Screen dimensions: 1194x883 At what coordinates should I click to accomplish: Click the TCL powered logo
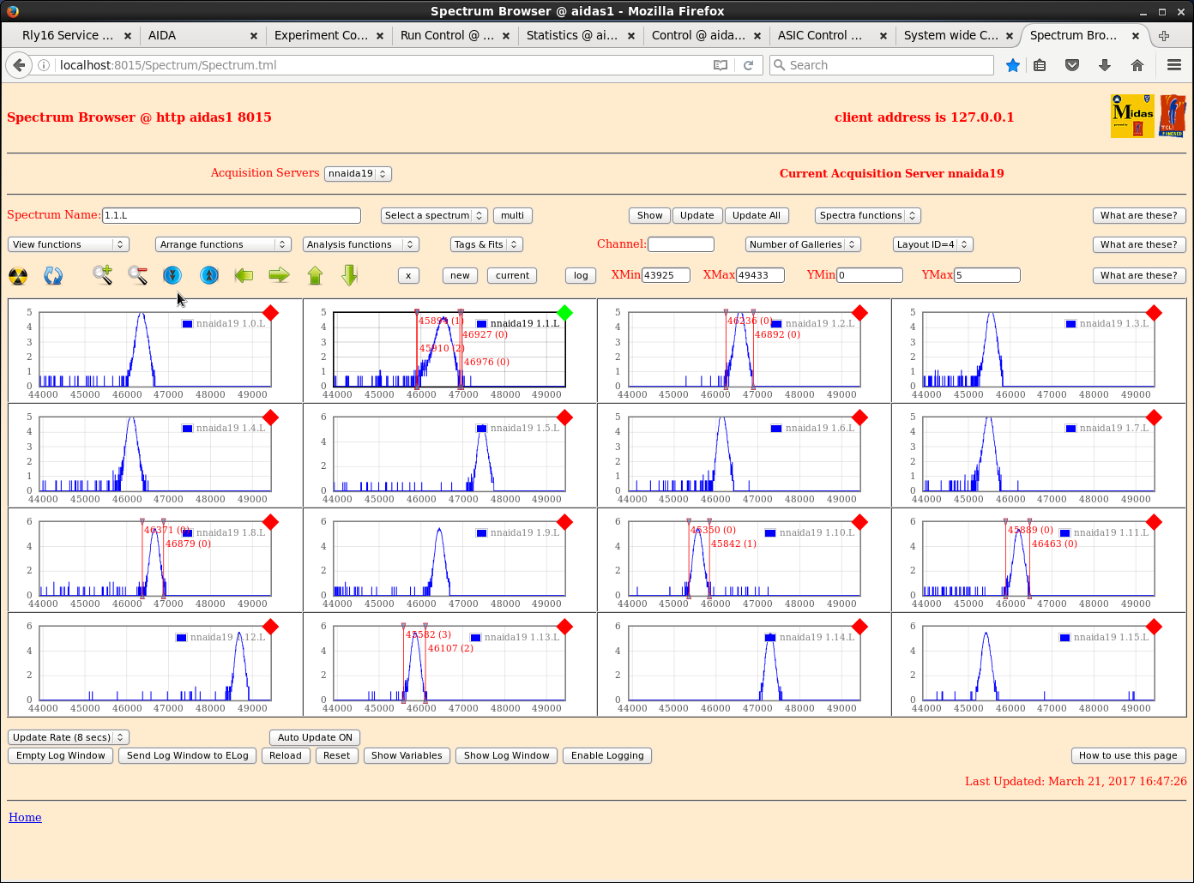[1173, 117]
